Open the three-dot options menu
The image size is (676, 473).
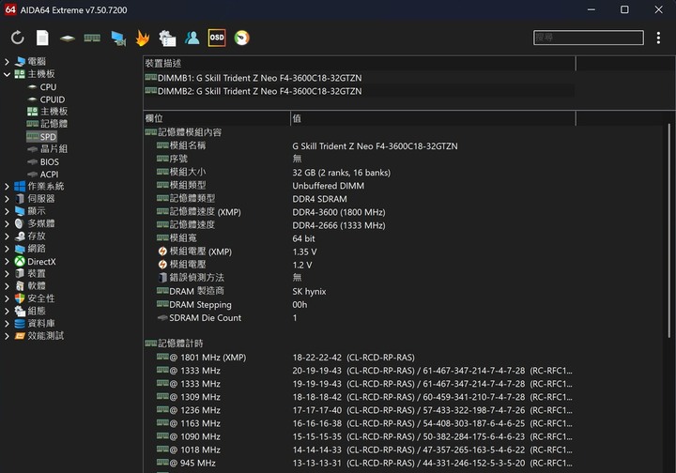point(658,38)
